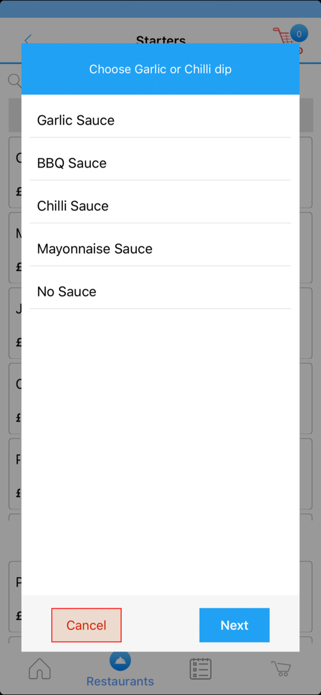
Task: Tap the "Choose Garlic or Chilli dip" header
Action: (x=160, y=69)
